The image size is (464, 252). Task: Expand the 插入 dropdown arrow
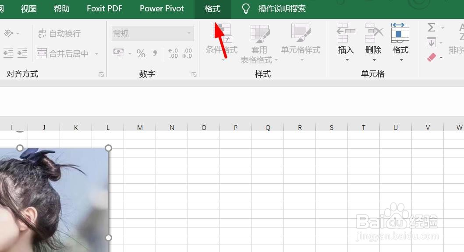(347, 60)
